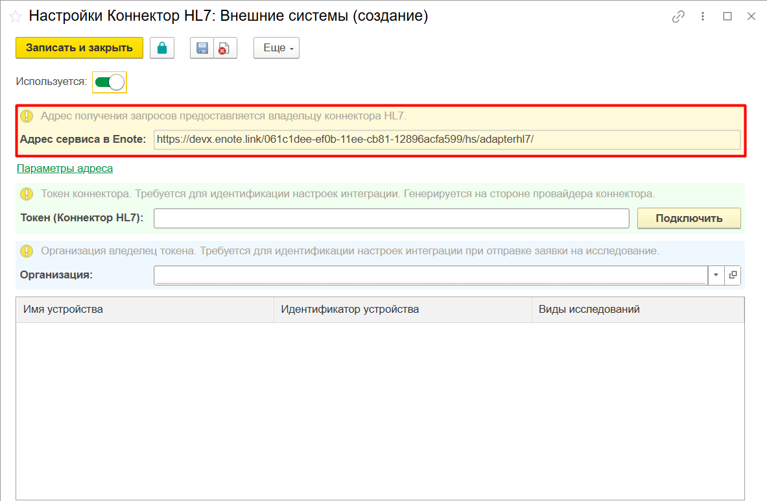Image resolution: width=767 pixels, height=501 pixels.
Task: Open the three-dot vertical menu
Action: pos(703,17)
